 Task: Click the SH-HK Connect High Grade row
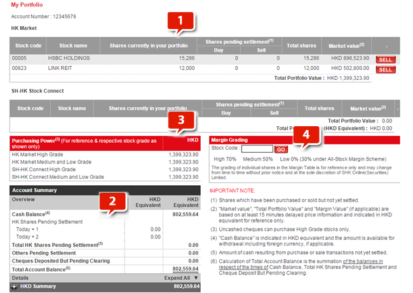[x=105, y=169]
